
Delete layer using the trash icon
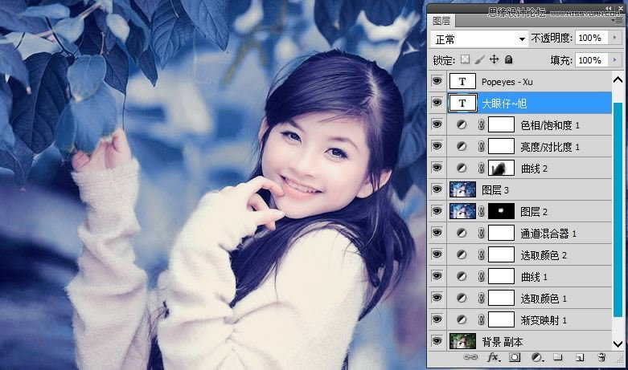(x=601, y=357)
